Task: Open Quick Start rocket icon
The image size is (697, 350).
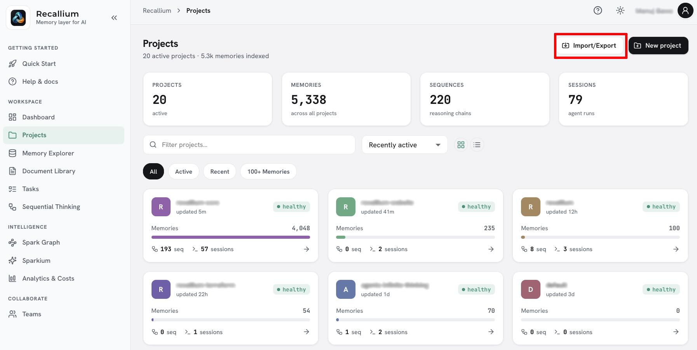Action: pyautogui.click(x=12, y=64)
